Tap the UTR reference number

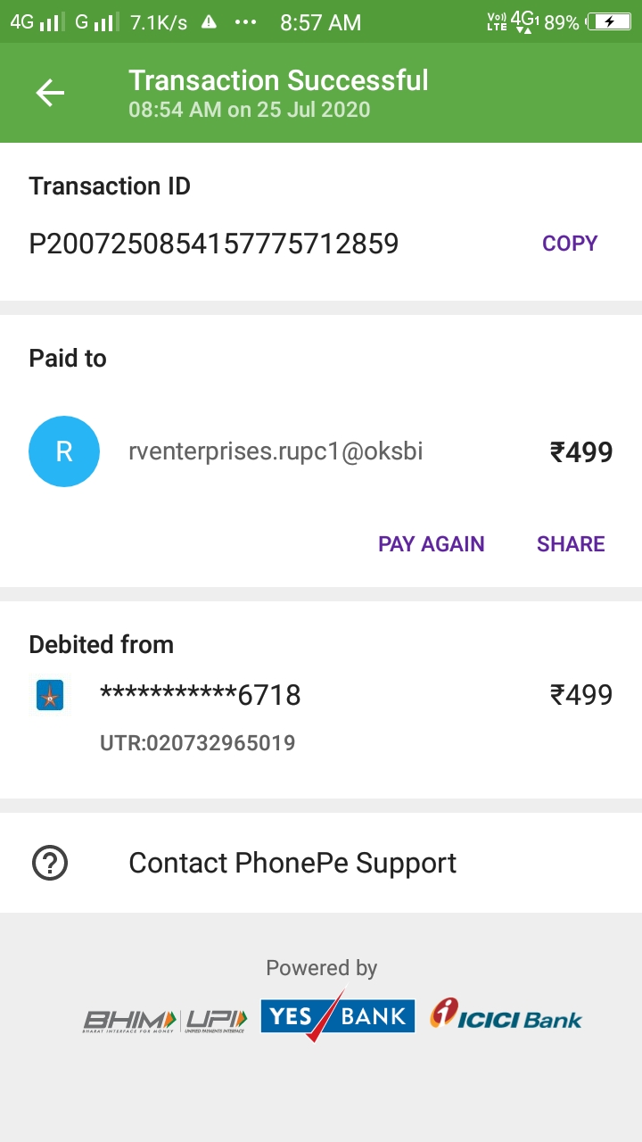tap(198, 742)
